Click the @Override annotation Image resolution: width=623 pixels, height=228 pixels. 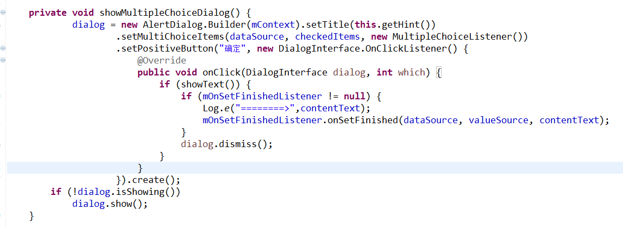pos(162,61)
